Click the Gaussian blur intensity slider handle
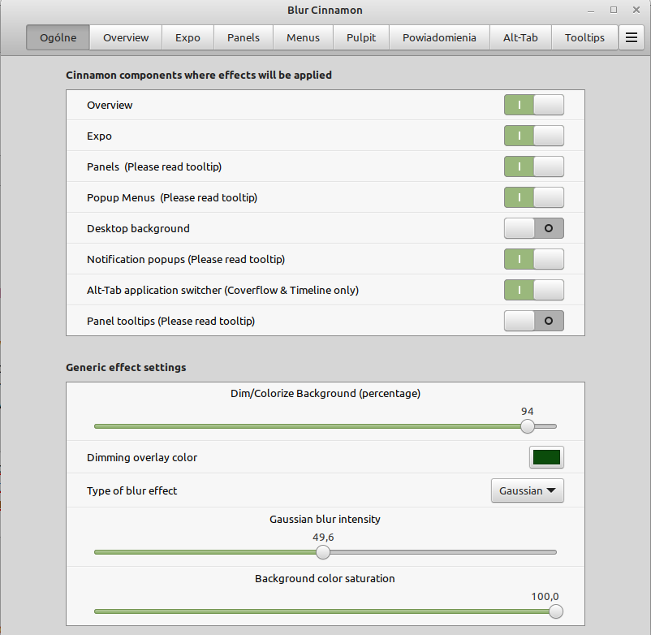Screen dimensions: 651x635 (x=323, y=552)
